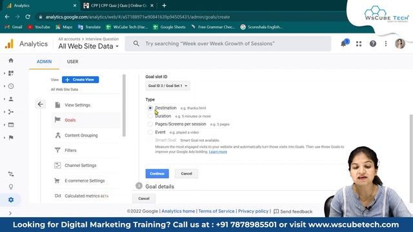413x232 pixels.
Task: Open Filters in the view menu
Action: pos(86,150)
